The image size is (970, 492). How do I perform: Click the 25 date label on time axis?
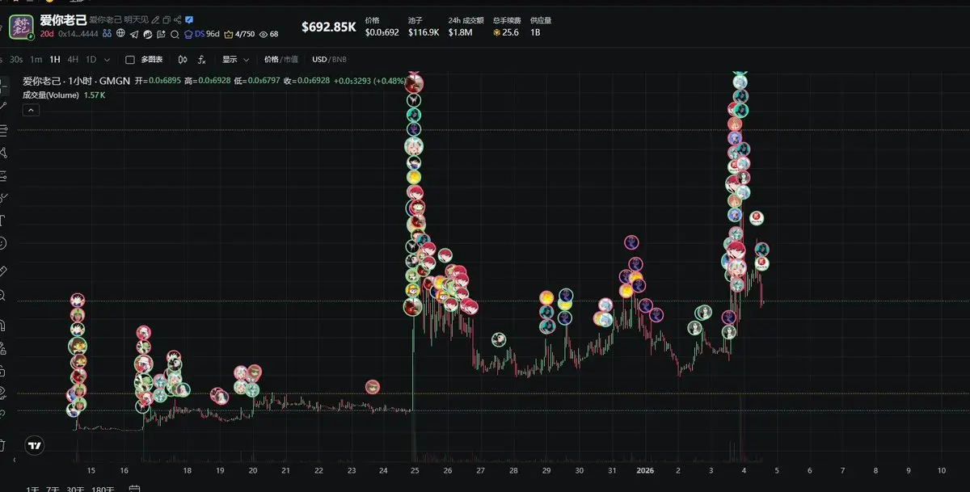tap(415, 470)
